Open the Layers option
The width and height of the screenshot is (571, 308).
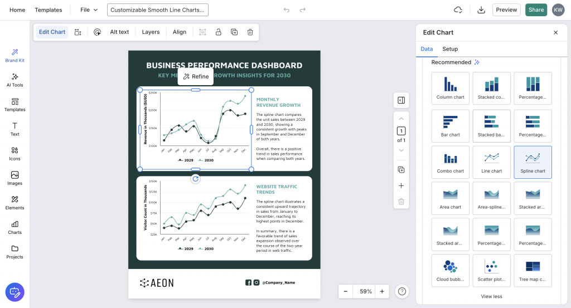(151, 32)
